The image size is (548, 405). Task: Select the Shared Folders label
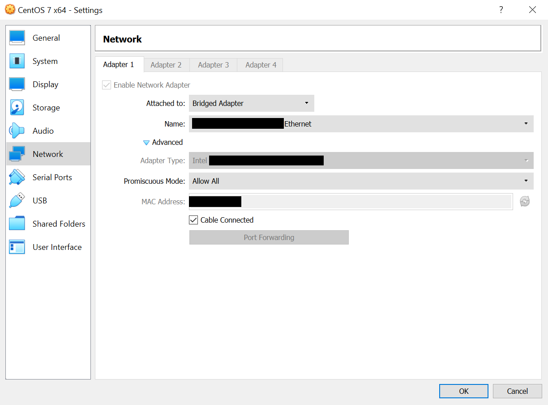point(59,224)
